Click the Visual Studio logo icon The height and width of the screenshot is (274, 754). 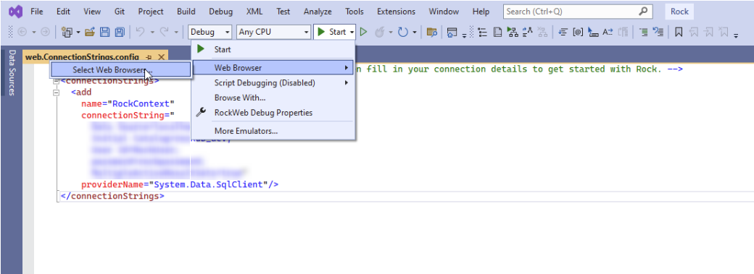[16, 11]
